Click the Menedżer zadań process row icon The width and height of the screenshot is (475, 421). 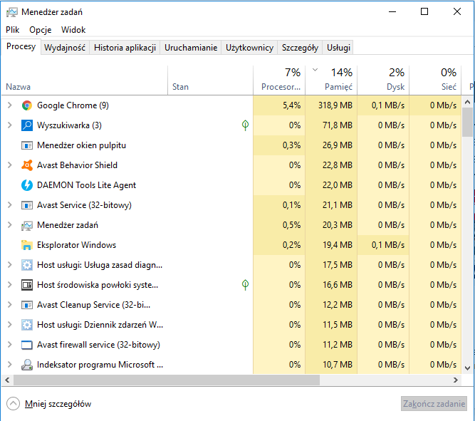coord(27,225)
